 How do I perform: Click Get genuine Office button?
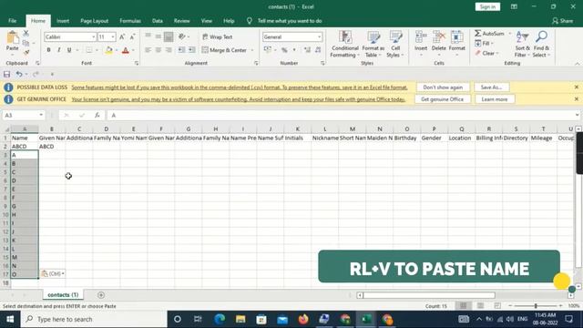442,99
